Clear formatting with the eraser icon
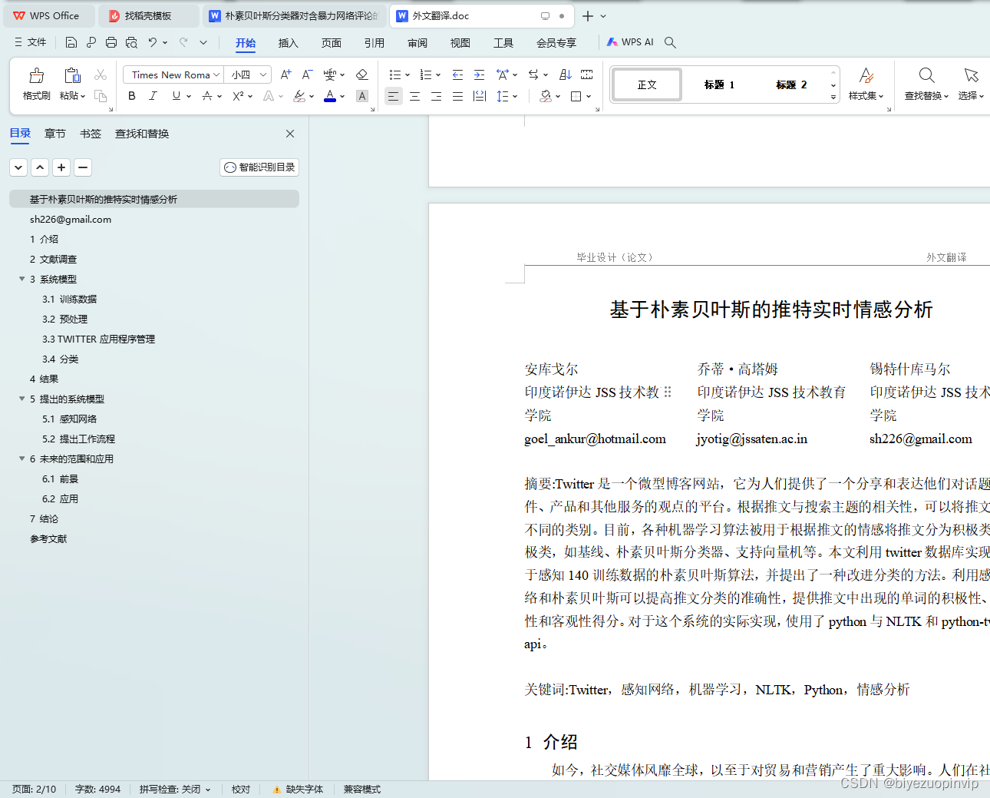 coord(361,75)
